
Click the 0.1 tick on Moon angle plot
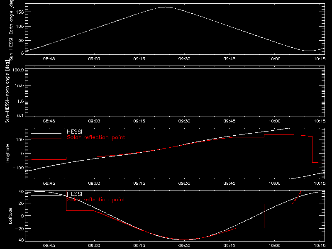click(x=20, y=115)
